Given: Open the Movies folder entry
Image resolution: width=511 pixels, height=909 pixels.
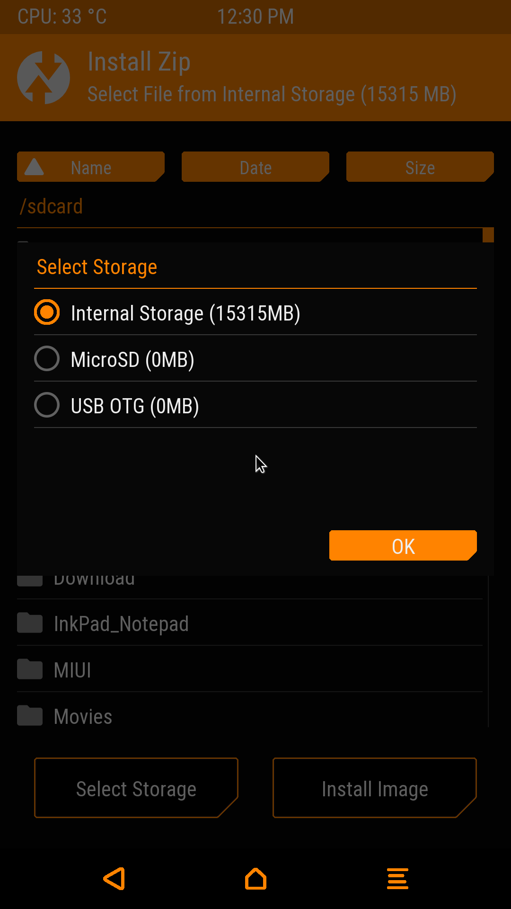Looking at the screenshot, I should click(83, 716).
